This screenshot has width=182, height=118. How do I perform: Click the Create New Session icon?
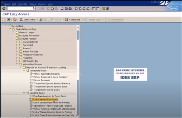point(94,8)
